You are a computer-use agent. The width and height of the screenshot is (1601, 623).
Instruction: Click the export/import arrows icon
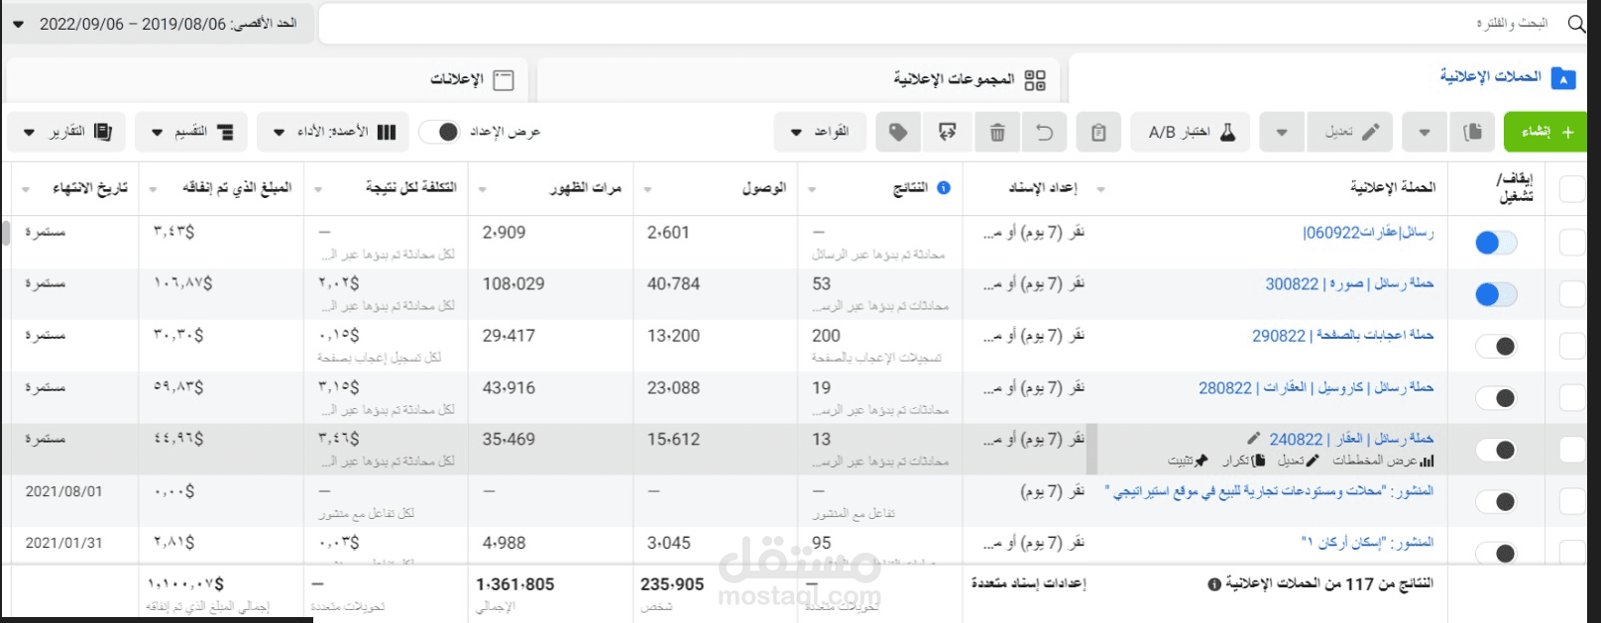[948, 132]
